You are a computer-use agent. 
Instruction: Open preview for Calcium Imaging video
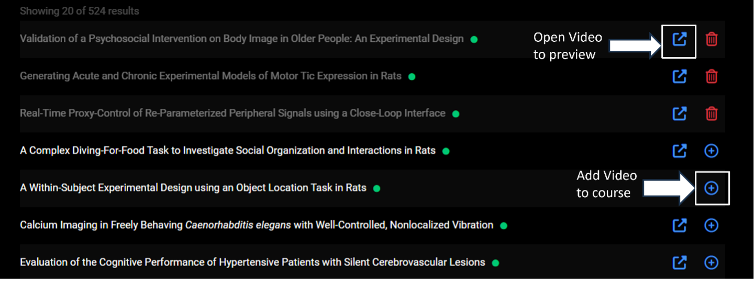point(679,225)
